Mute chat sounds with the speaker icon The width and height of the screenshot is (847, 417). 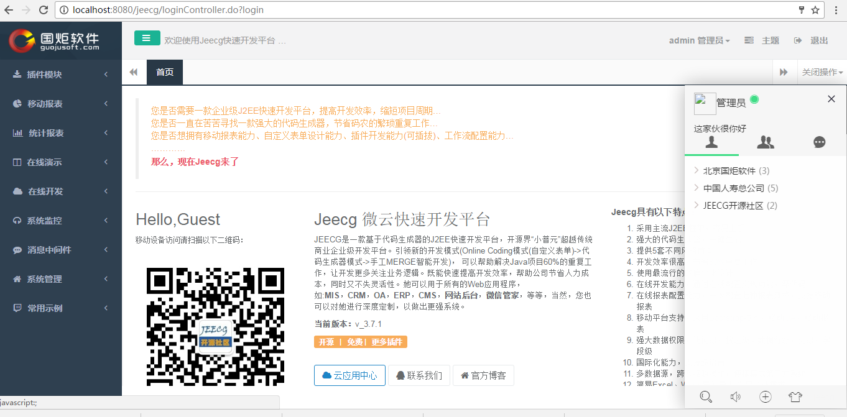pyautogui.click(x=736, y=396)
